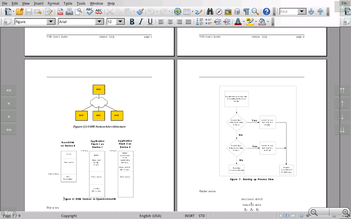This screenshot has height=219, width=351.
Task: Toggle Edit File mode icon
Action: (x=49, y=11)
